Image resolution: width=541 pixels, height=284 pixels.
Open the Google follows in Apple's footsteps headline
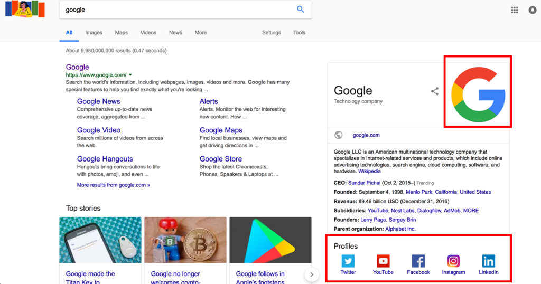point(260,278)
